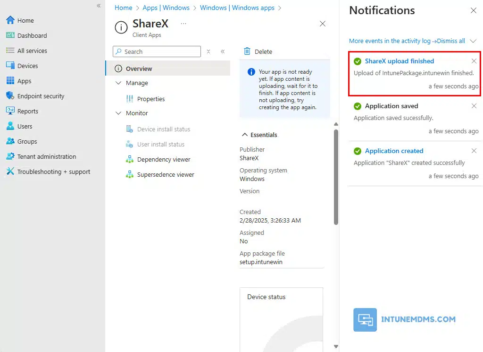Open the Apps grid icon
Viewport: 483px width, 352px height.
click(10, 81)
